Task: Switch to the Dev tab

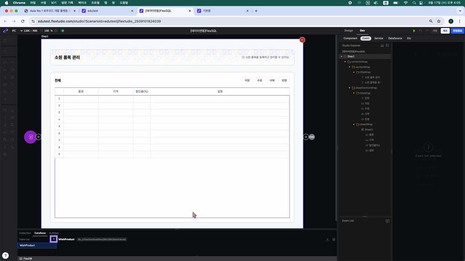Action: click(362, 31)
